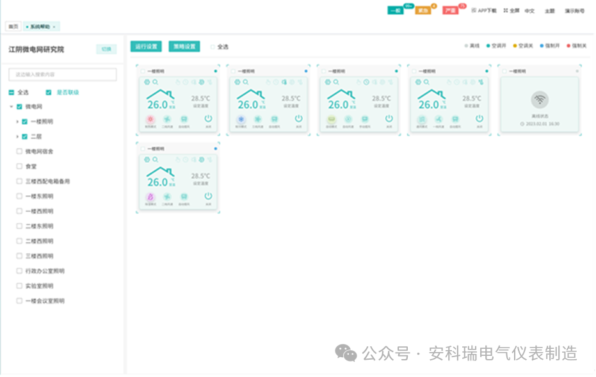Toggle the 全选 checkbox above the device cards
Screen dimensions: 596x377
[x=211, y=47]
